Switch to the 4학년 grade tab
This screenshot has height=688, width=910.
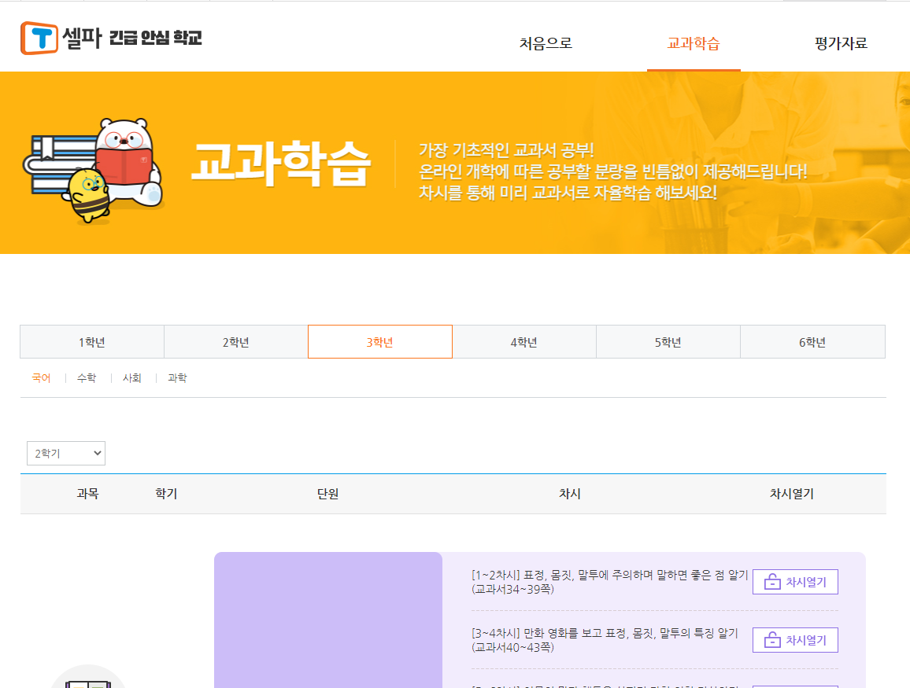pyautogui.click(x=524, y=342)
